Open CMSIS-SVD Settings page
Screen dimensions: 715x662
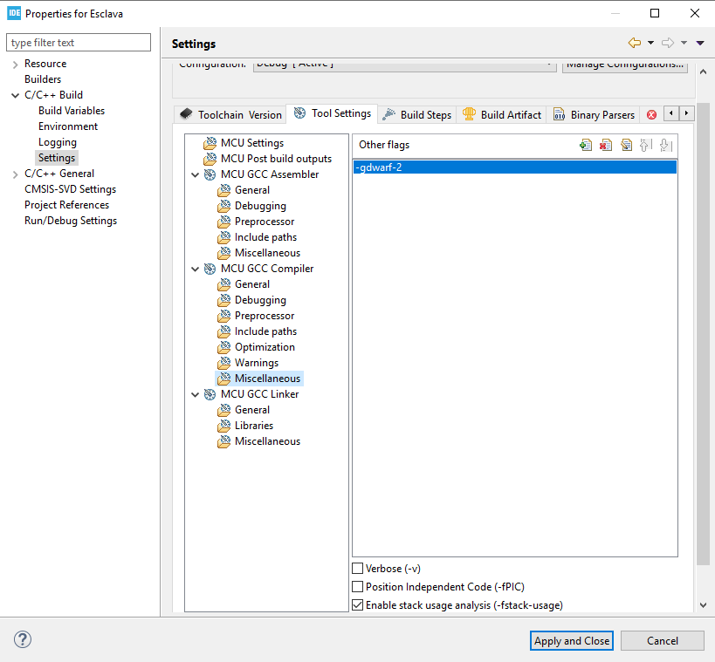[70, 189]
